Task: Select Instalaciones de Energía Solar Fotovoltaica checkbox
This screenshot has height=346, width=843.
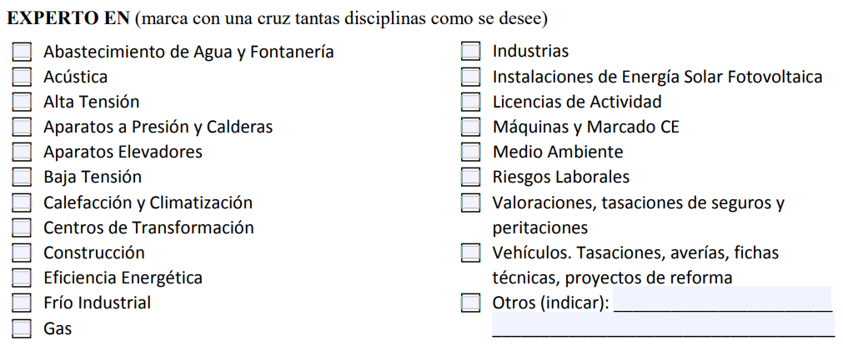Action: click(x=471, y=77)
